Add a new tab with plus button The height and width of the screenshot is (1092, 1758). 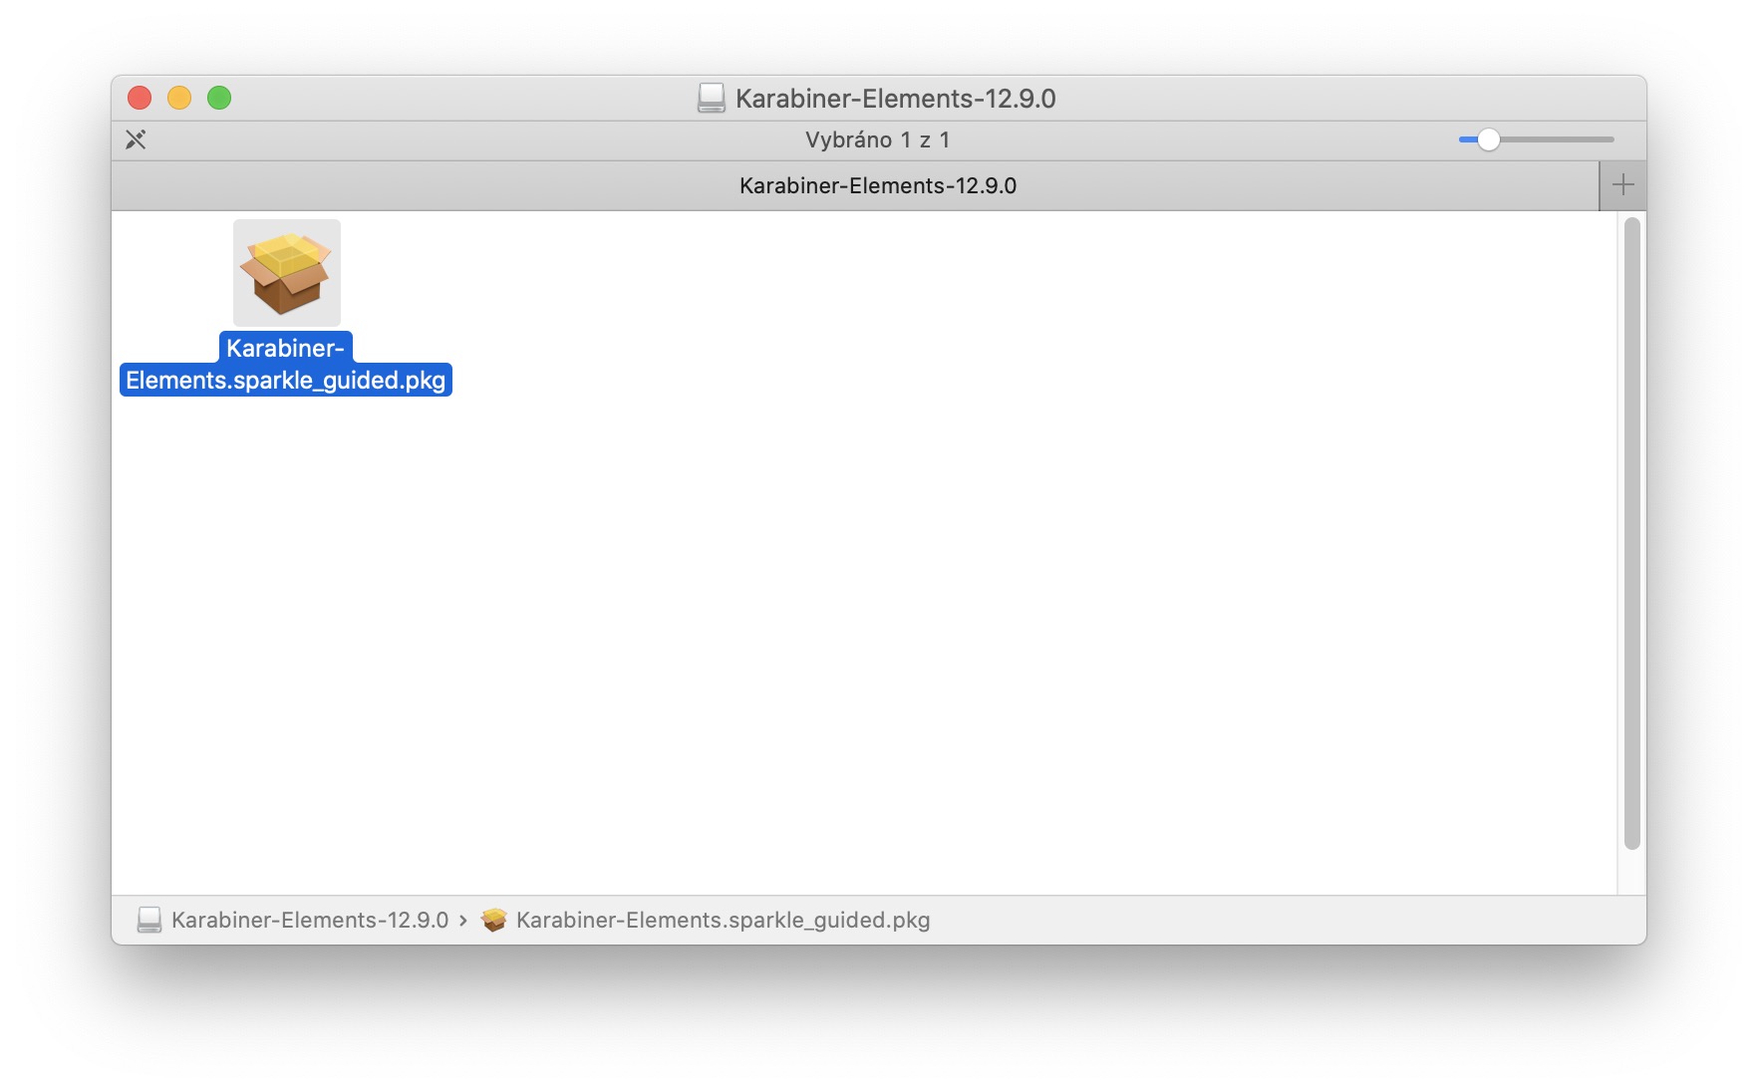click(1622, 185)
